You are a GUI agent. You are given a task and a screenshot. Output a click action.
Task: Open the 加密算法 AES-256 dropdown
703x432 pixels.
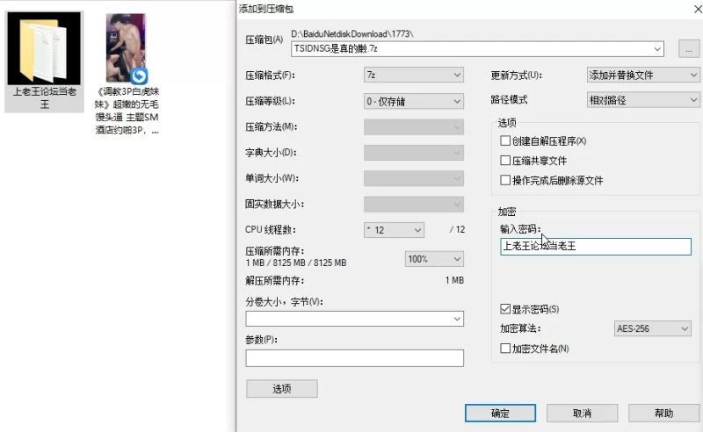[652, 328]
